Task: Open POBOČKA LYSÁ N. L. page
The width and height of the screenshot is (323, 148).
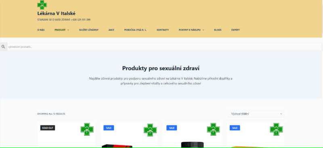Action: click(135, 30)
